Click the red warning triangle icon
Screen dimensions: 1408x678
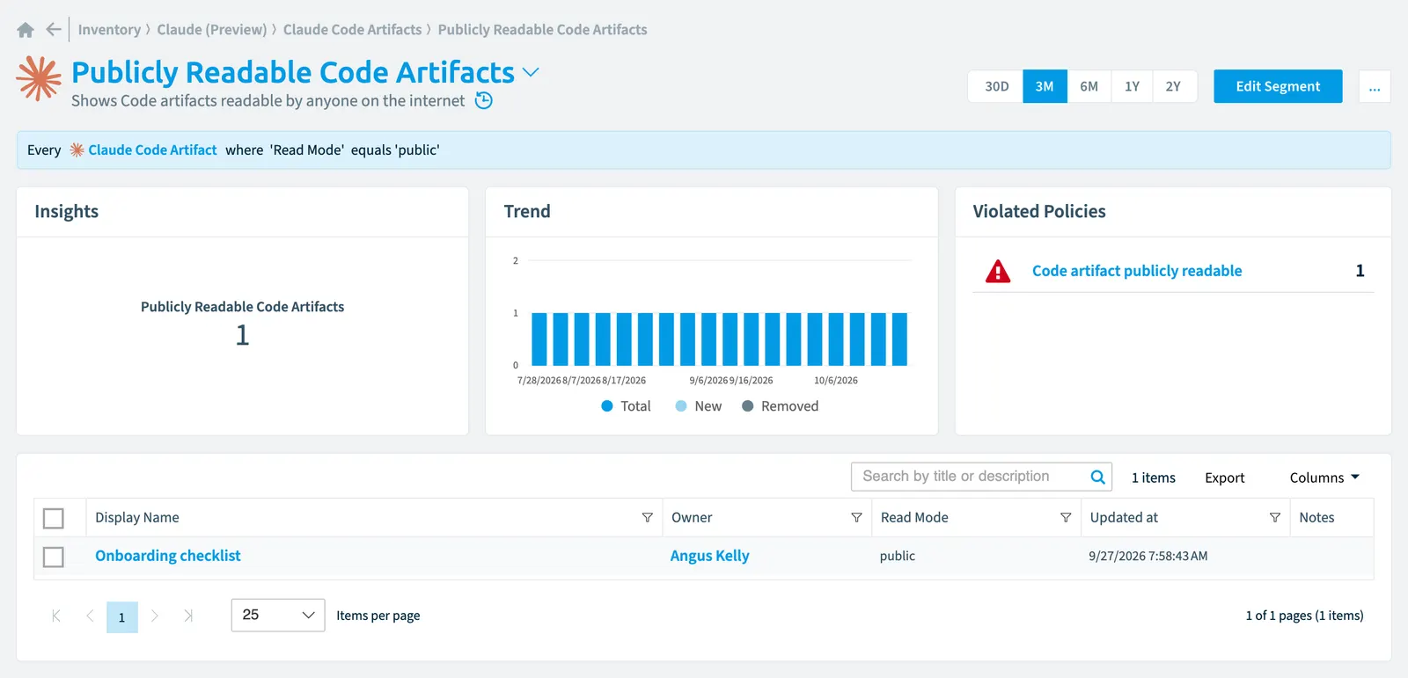998,271
